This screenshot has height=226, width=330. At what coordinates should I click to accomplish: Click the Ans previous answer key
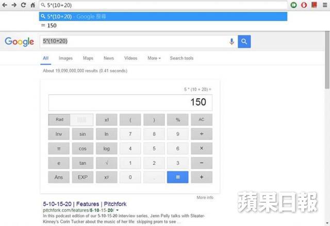pos(59,177)
